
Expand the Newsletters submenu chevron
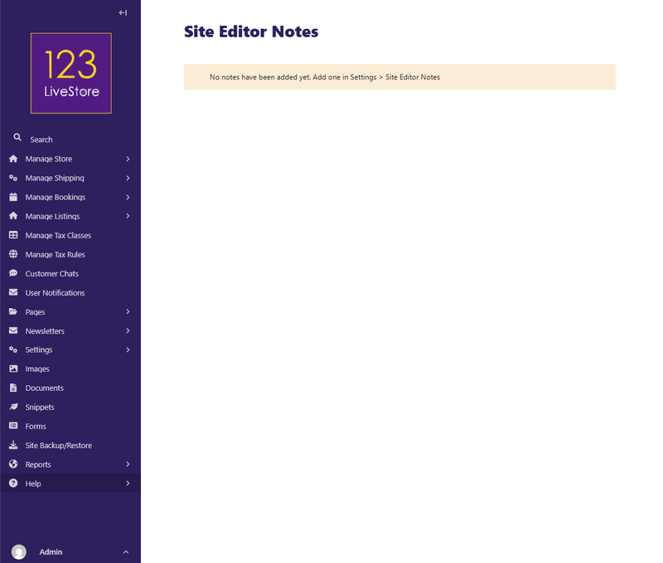[128, 330]
